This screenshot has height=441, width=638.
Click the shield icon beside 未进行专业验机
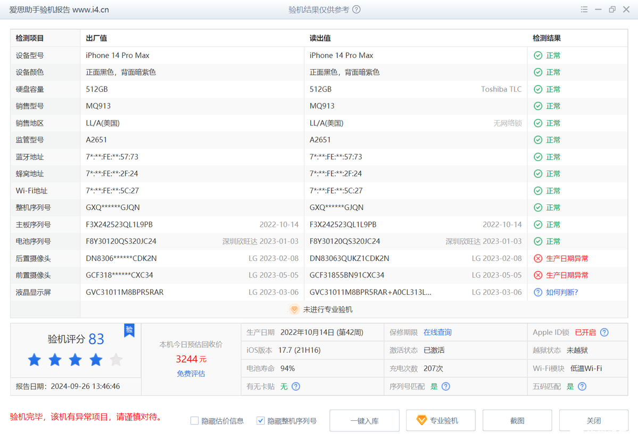click(294, 310)
